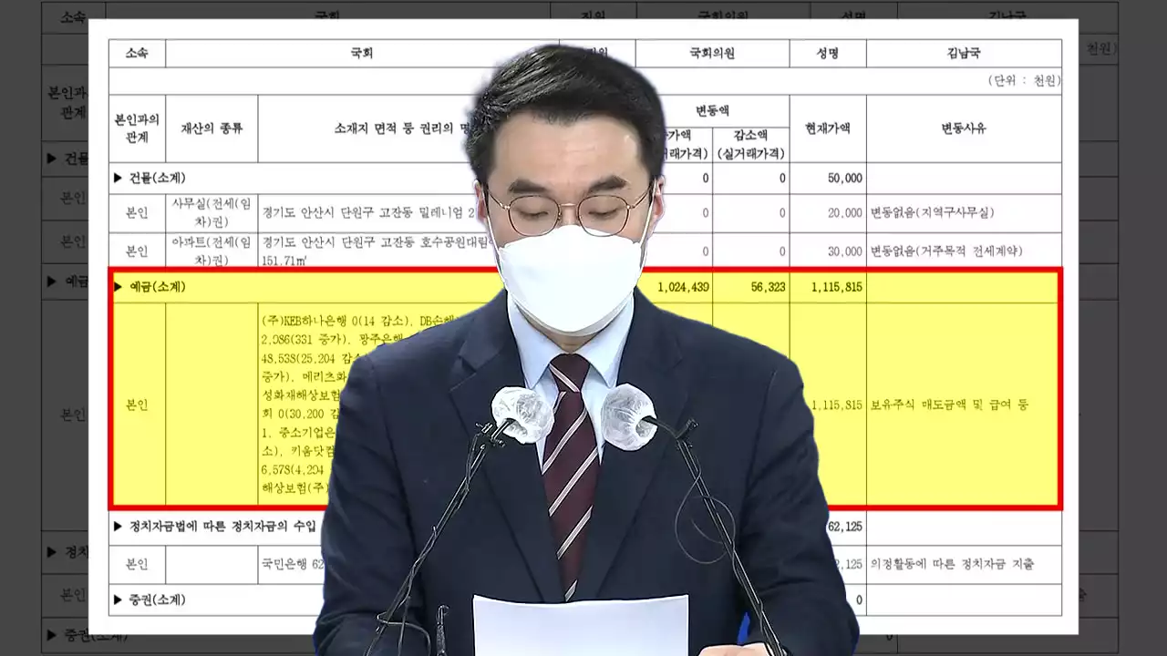Click the 성명 label cell

point(828,53)
